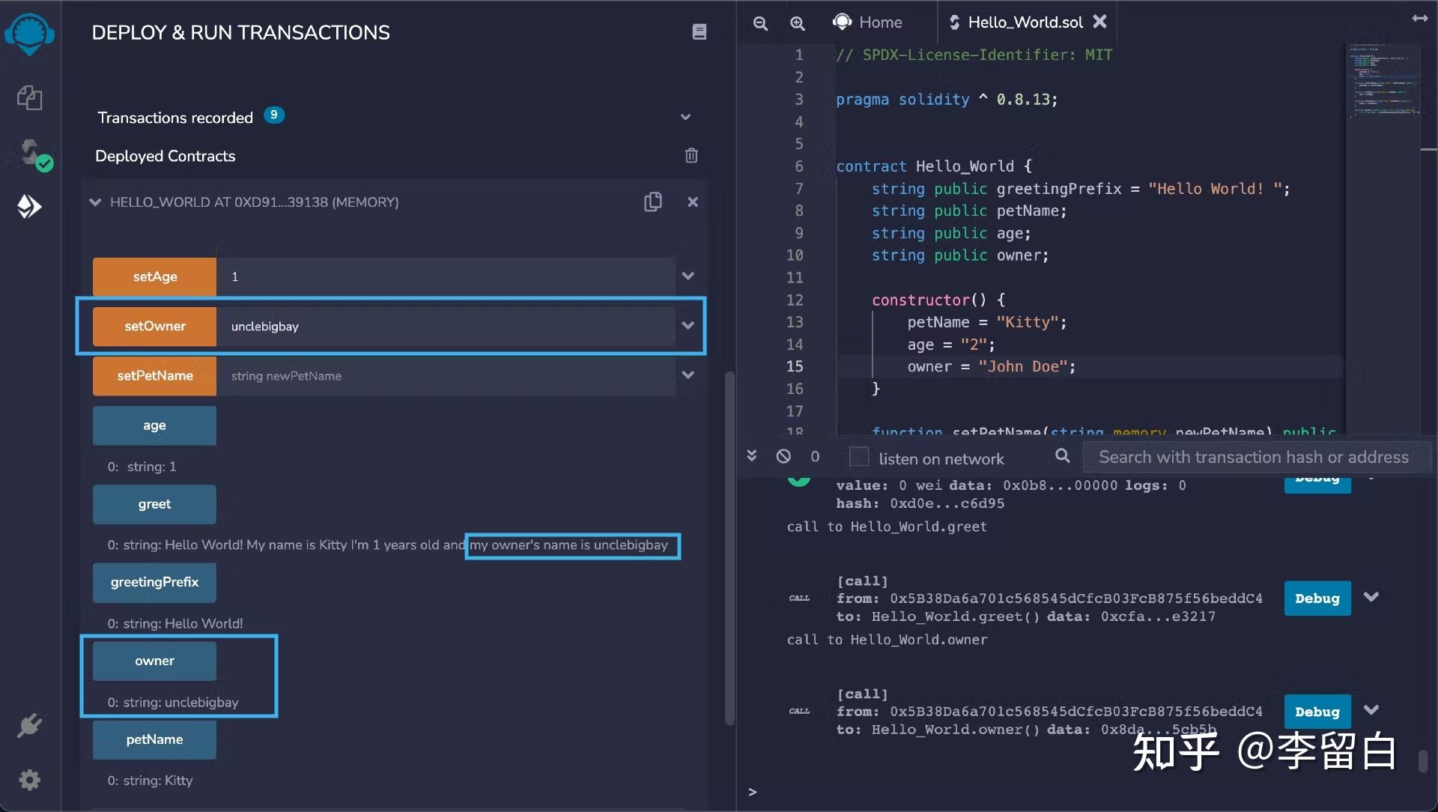Open the Plugin Manager plug icon
The height and width of the screenshot is (812, 1438).
click(x=30, y=724)
